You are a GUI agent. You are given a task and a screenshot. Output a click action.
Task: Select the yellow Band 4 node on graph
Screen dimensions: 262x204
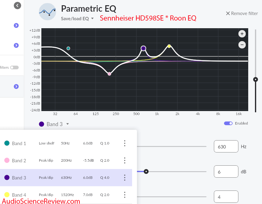(x=169, y=46)
